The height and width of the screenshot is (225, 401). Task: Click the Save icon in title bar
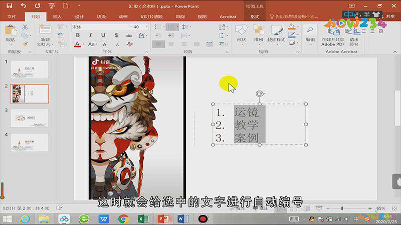tap(10, 5)
